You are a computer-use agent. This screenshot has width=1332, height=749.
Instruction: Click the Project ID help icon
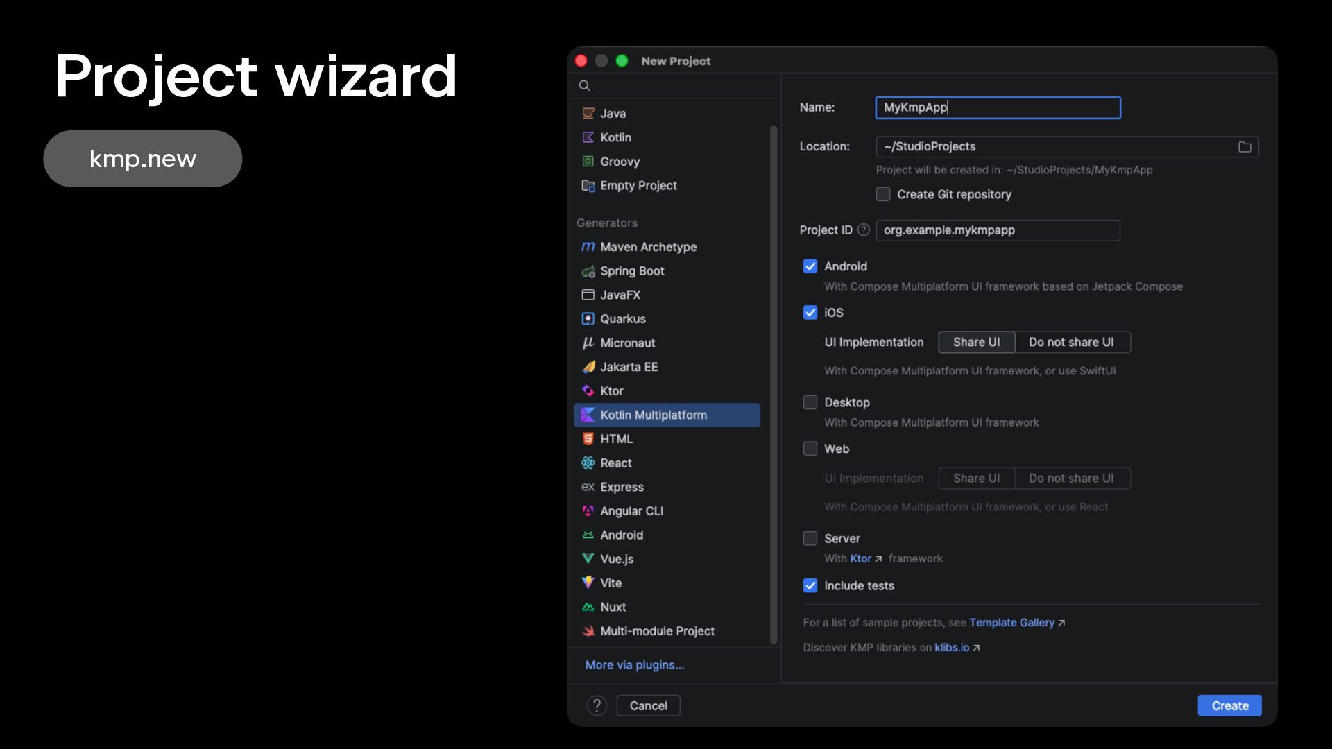[x=864, y=230]
